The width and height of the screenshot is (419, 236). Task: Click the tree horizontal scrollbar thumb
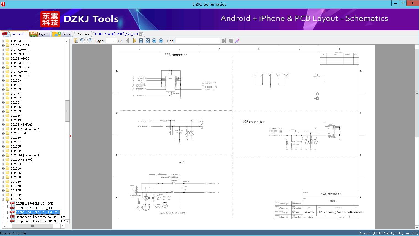tap(33, 226)
